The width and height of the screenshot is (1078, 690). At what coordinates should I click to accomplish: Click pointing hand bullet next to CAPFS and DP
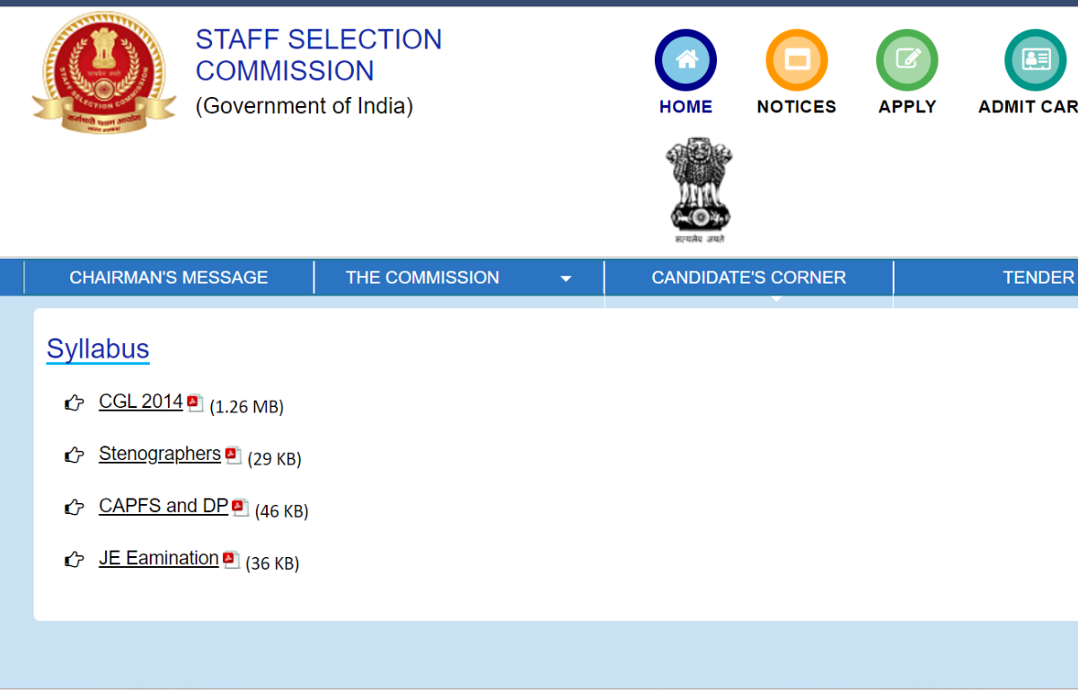coord(75,508)
